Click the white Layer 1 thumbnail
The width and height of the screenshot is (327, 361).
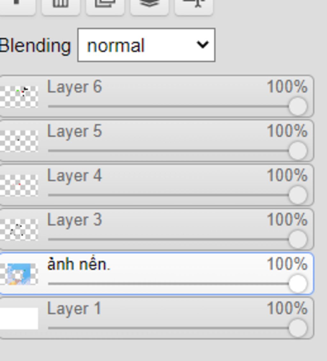pos(19,318)
